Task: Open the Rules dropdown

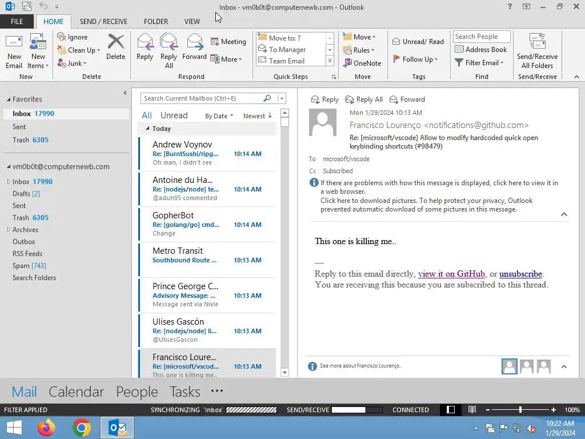Action: [x=359, y=50]
